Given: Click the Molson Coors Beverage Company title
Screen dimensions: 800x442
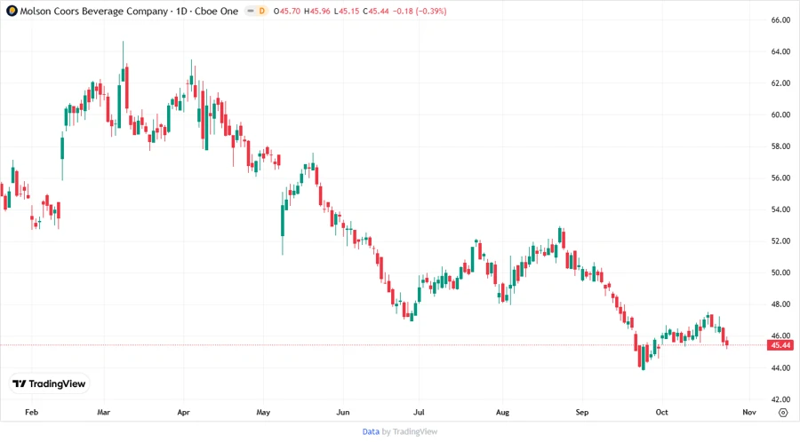Looking at the screenshot, I should 94,11.
